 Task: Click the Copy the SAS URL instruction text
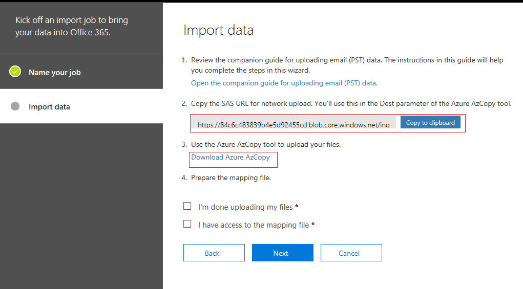pyautogui.click(x=351, y=103)
